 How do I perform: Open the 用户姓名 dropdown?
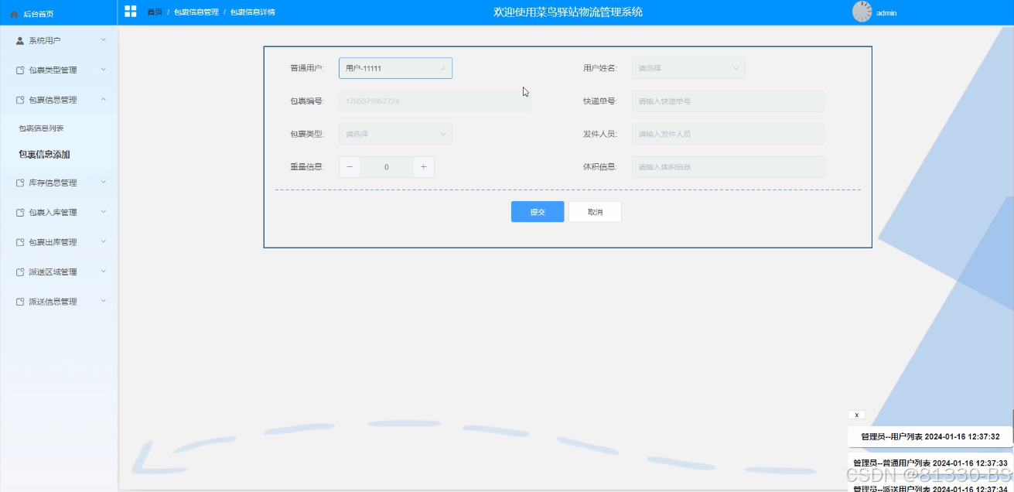coord(688,68)
